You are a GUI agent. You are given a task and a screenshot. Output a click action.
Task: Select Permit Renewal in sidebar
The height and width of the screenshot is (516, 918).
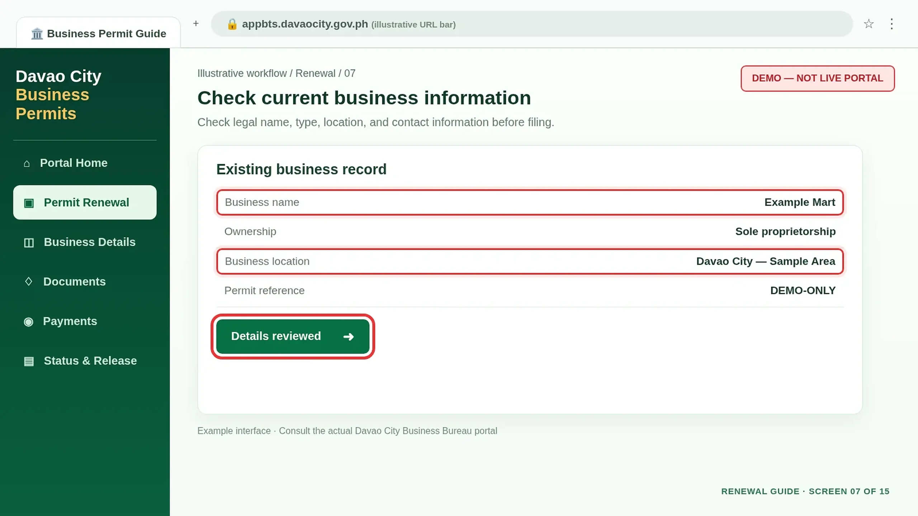coord(85,202)
